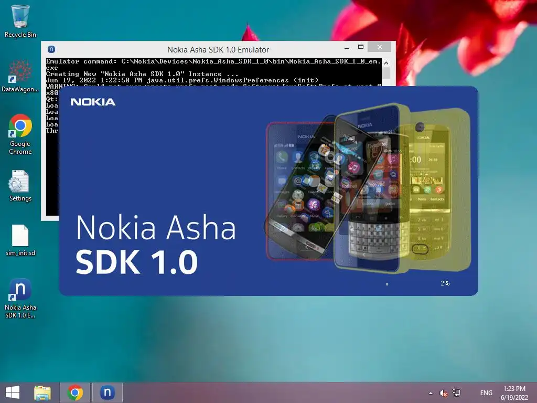This screenshot has width=537, height=403.
Task: Click the console title 'Nokia Asha SDK 1.0 Emulator'
Action: pos(218,50)
